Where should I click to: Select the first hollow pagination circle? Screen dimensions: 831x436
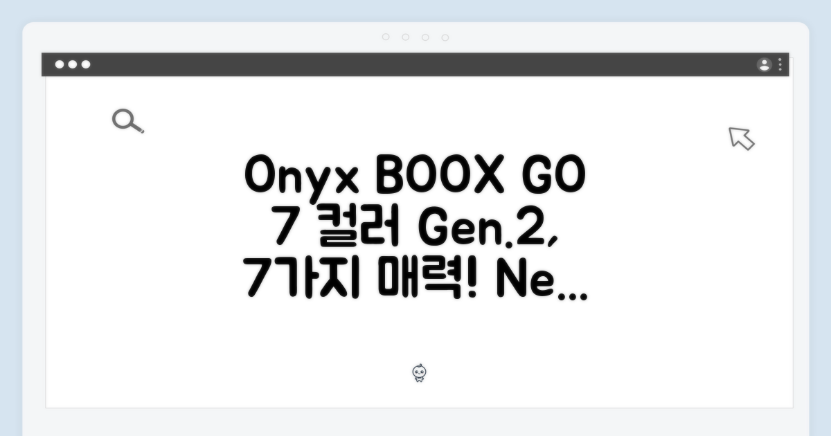point(386,37)
